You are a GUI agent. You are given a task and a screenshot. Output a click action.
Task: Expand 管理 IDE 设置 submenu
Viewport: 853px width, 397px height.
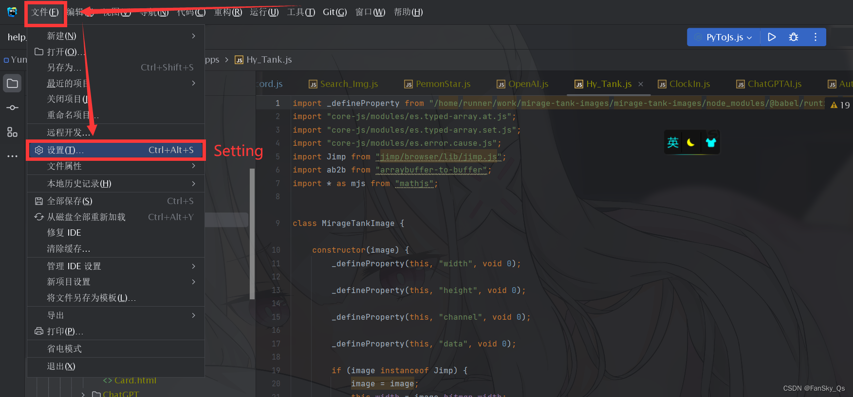[x=116, y=266]
